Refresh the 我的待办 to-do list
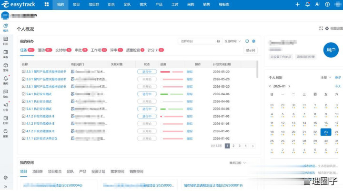 pyautogui.click(x=247, y=41)
